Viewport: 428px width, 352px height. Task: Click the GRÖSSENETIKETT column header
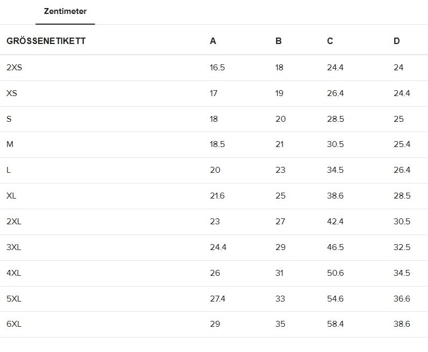[x=46, y=41]
